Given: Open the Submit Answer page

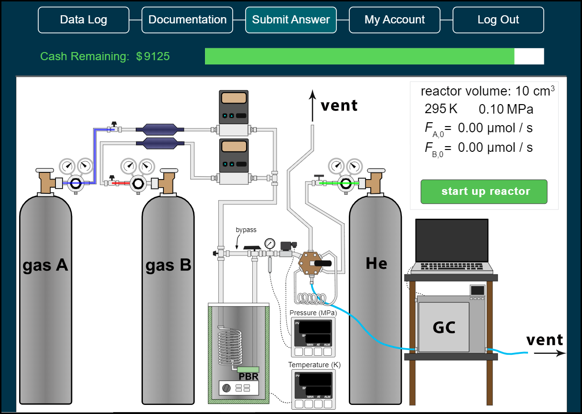Looking at the screenshot, I should click(x=291, y=20).
